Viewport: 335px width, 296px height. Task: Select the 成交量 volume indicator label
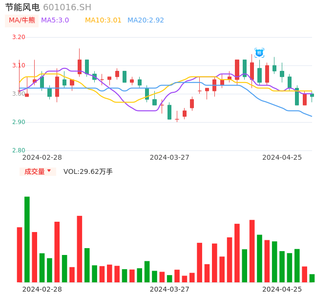point(34,171)
